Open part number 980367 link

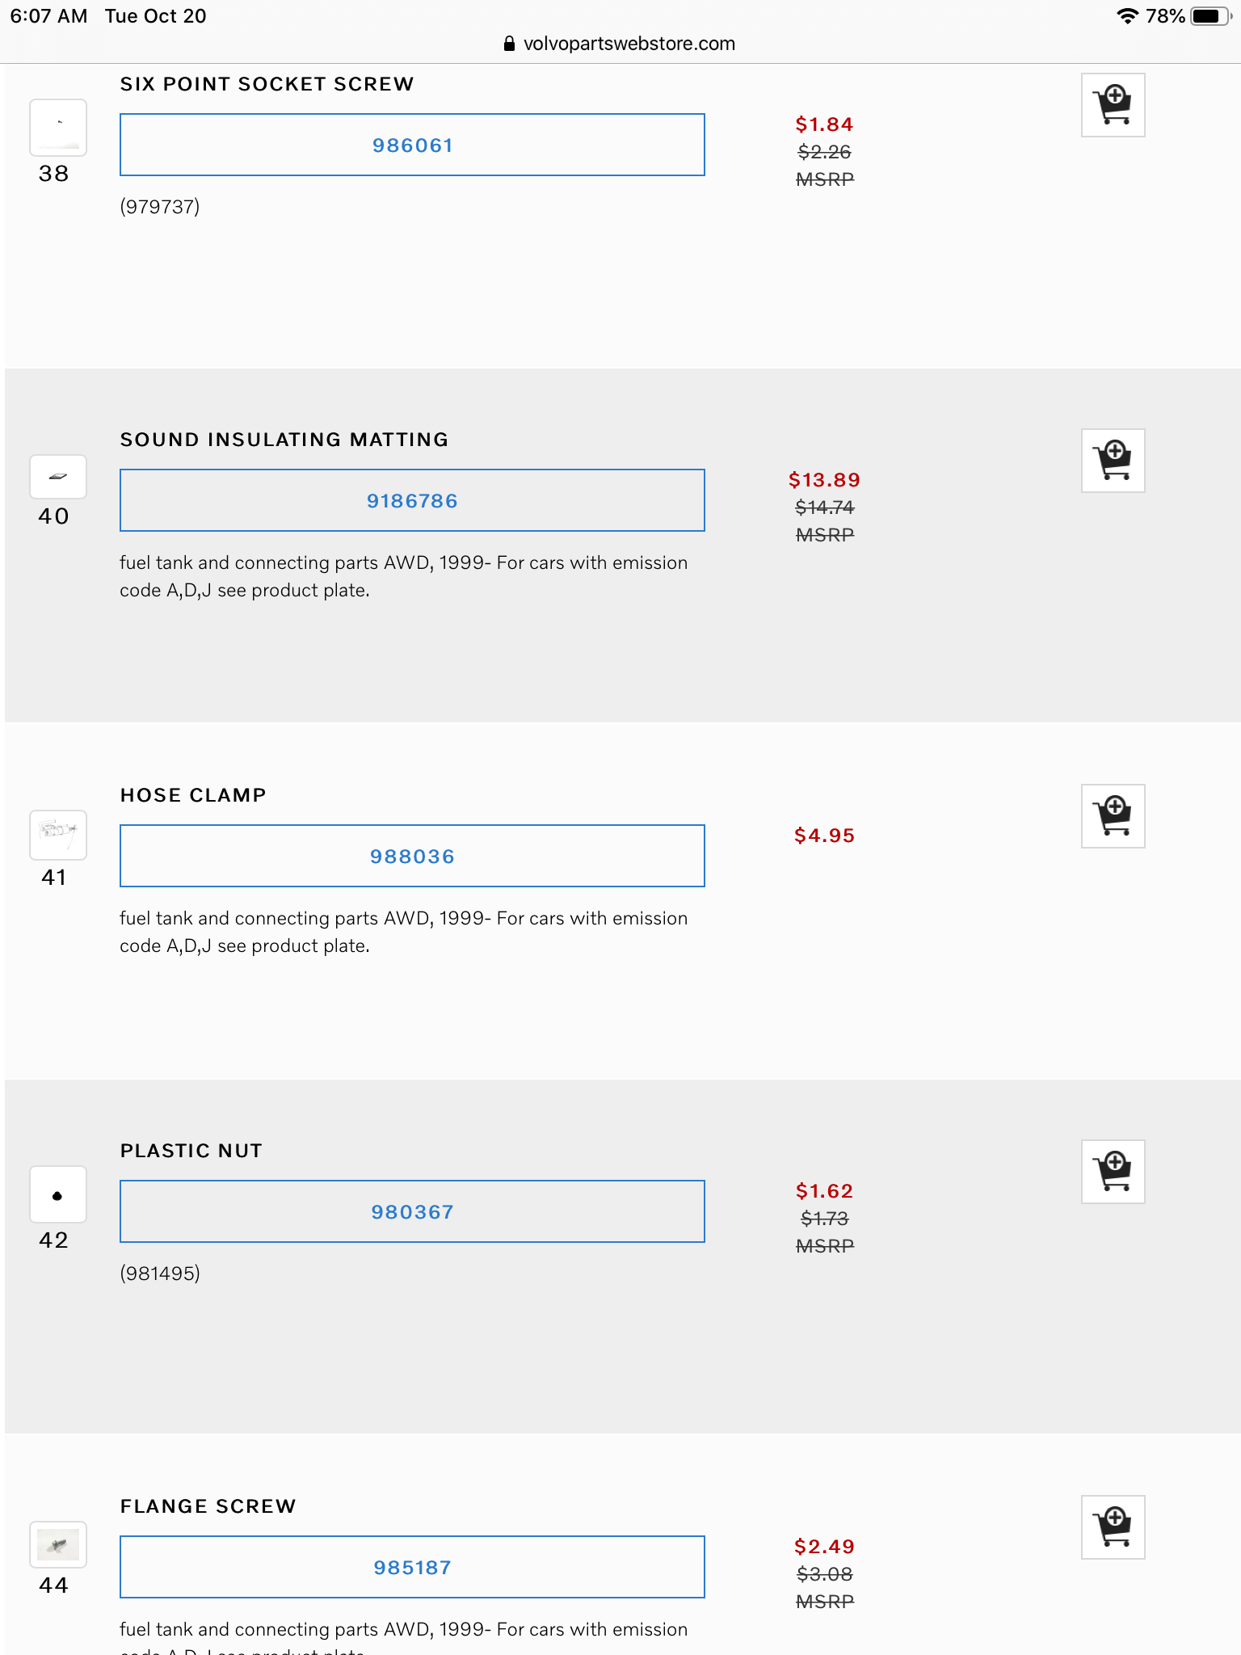(412, 1212)
